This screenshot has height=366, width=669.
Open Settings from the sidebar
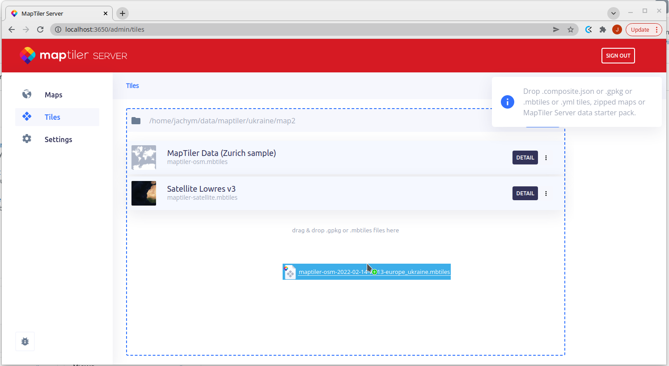[x=58, y=139]
